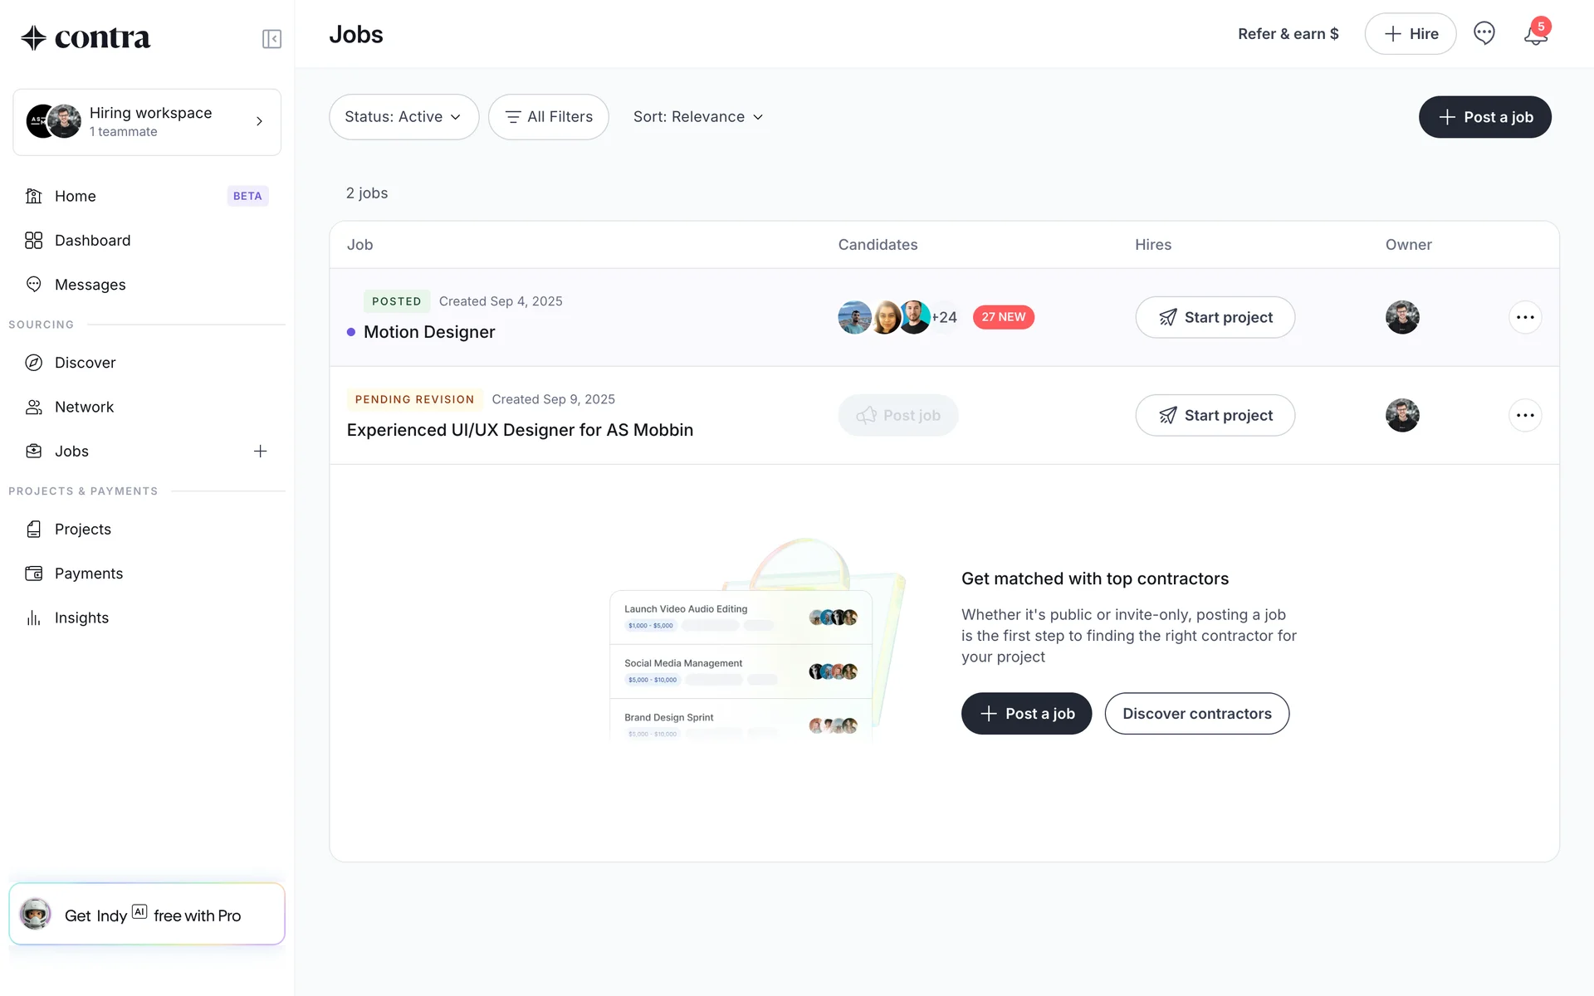Viewport: 1594px width, 996px height.
Task: Click owner avatar on Motion Designer row
Action: coord(1401,317)
